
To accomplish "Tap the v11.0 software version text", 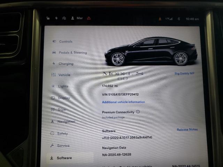I will [x=127, y=137].
